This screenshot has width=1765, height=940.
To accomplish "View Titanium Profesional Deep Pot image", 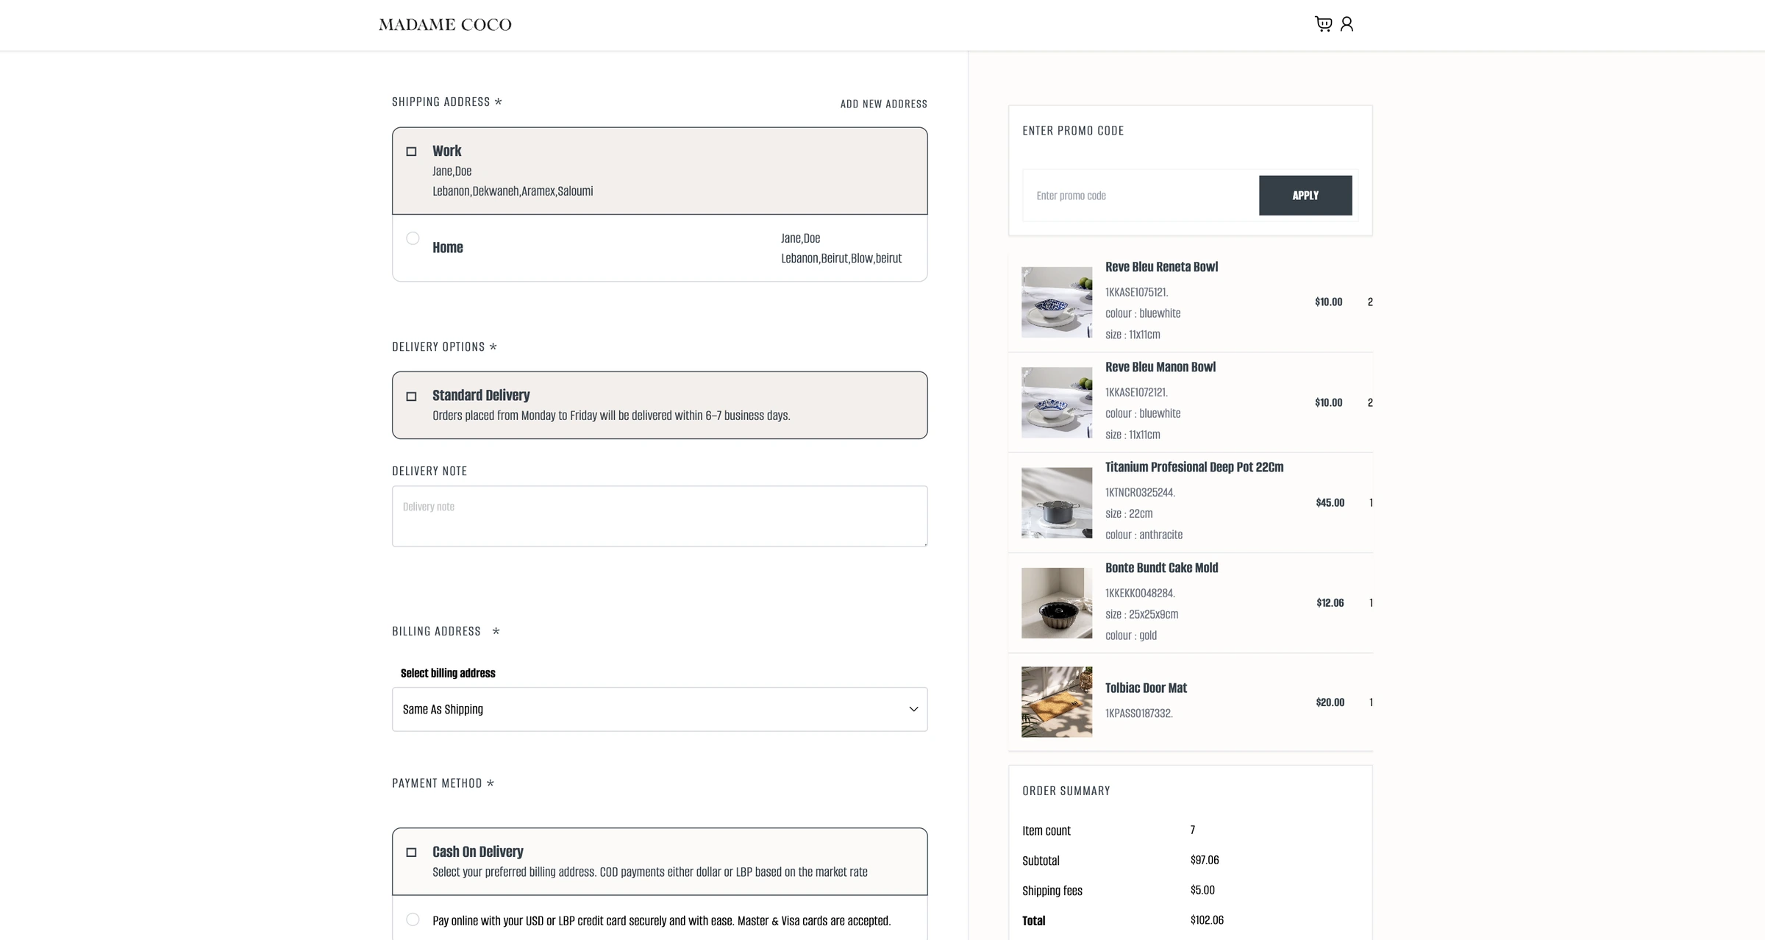I will 1057,503.
